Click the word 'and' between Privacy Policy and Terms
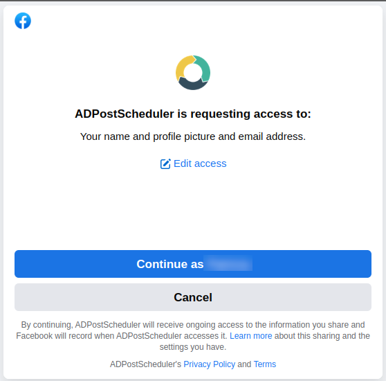Viewport: 386px width, 381px height. click(244, 364)
